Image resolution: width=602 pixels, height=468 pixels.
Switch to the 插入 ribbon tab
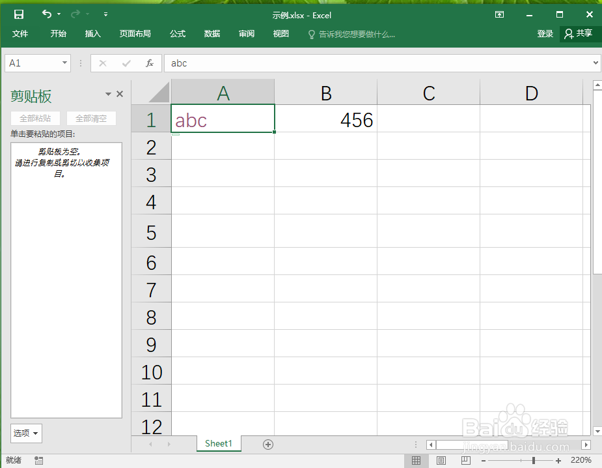92,34
